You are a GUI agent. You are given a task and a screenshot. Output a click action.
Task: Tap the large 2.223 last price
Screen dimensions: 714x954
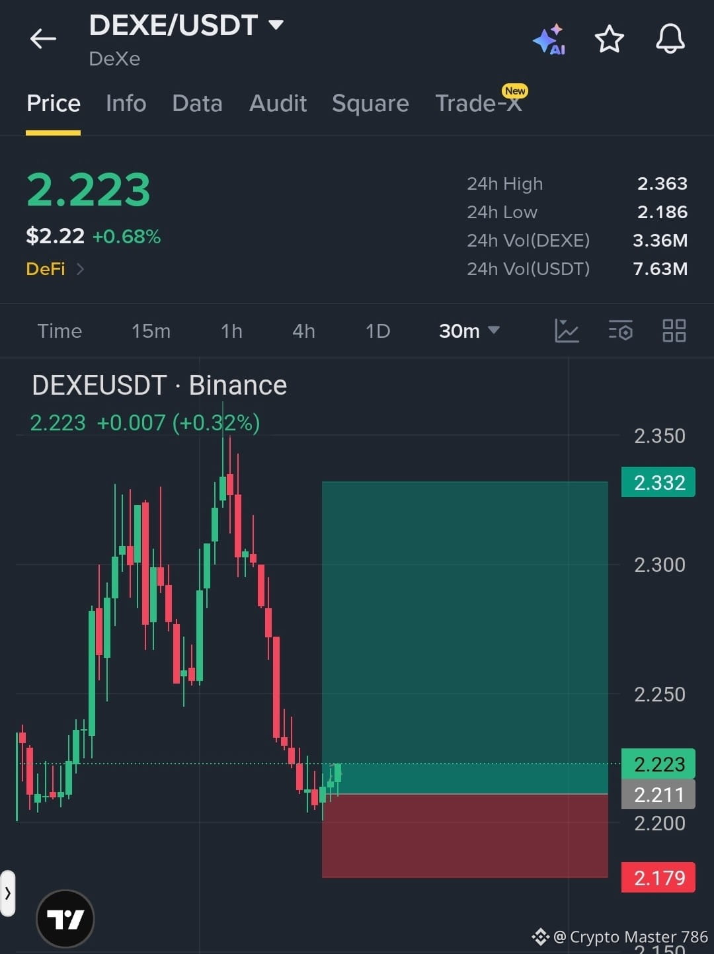point(89,190)
